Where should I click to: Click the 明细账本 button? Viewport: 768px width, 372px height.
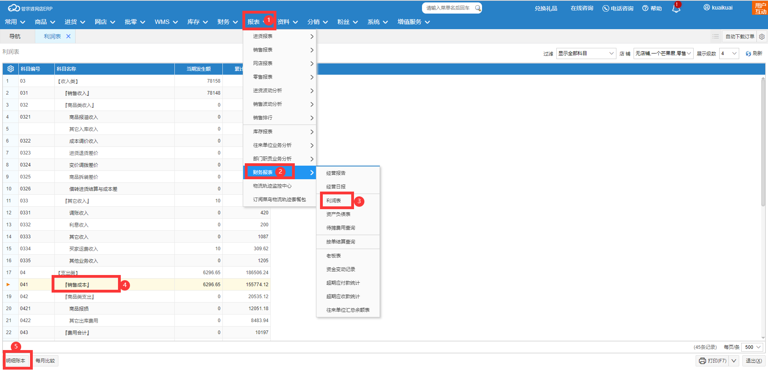16,361
